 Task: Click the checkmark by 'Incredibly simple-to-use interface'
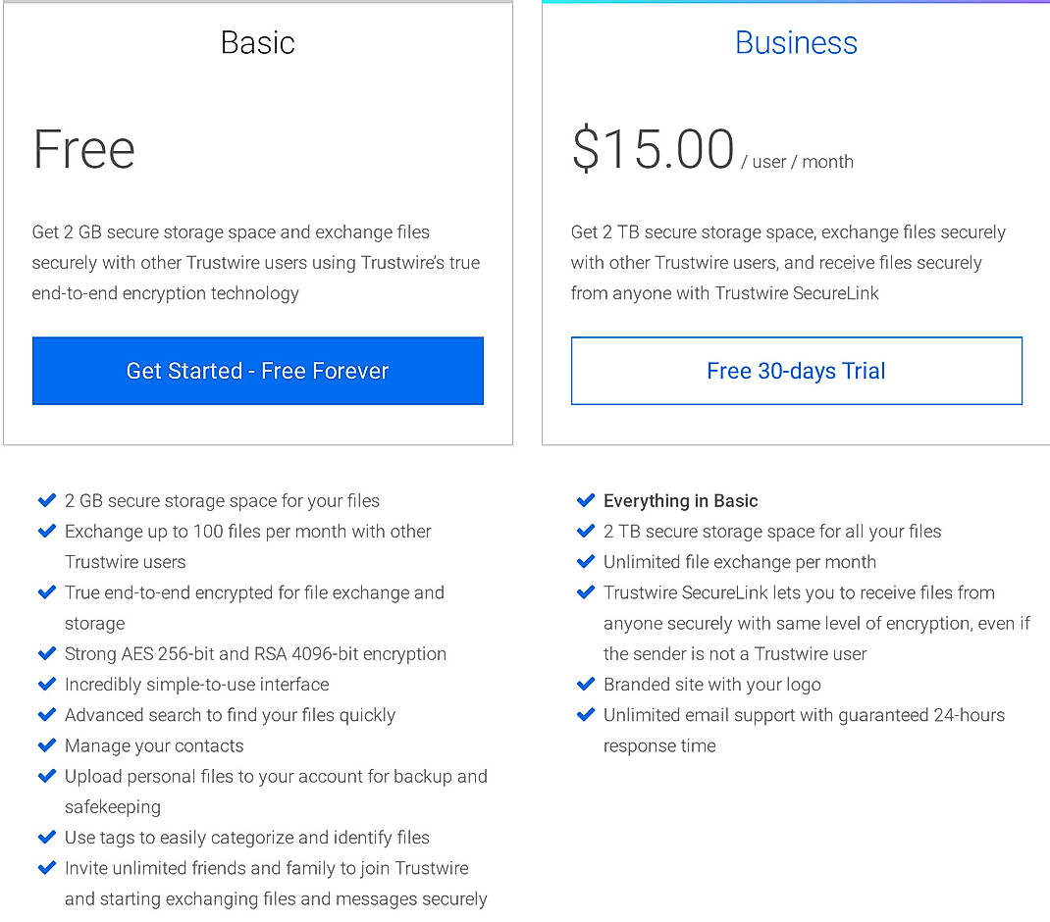(x=46, y=684)
